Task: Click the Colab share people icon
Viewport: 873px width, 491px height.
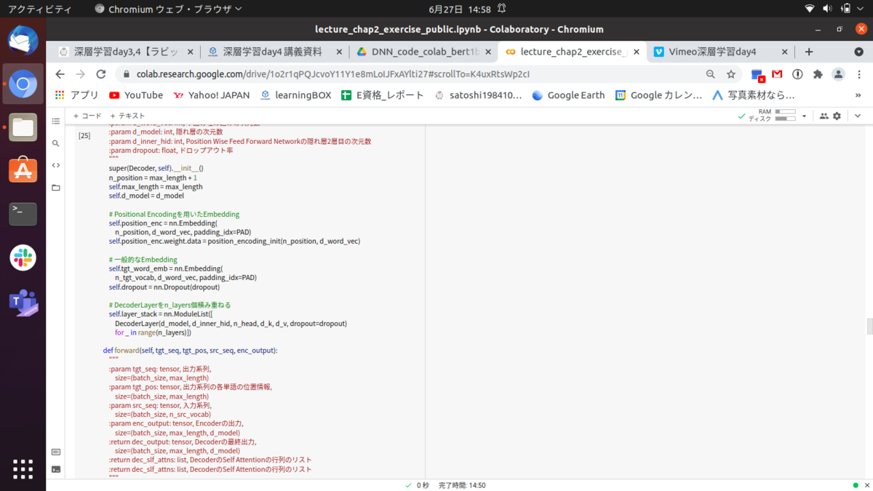Action: point(824,116)
